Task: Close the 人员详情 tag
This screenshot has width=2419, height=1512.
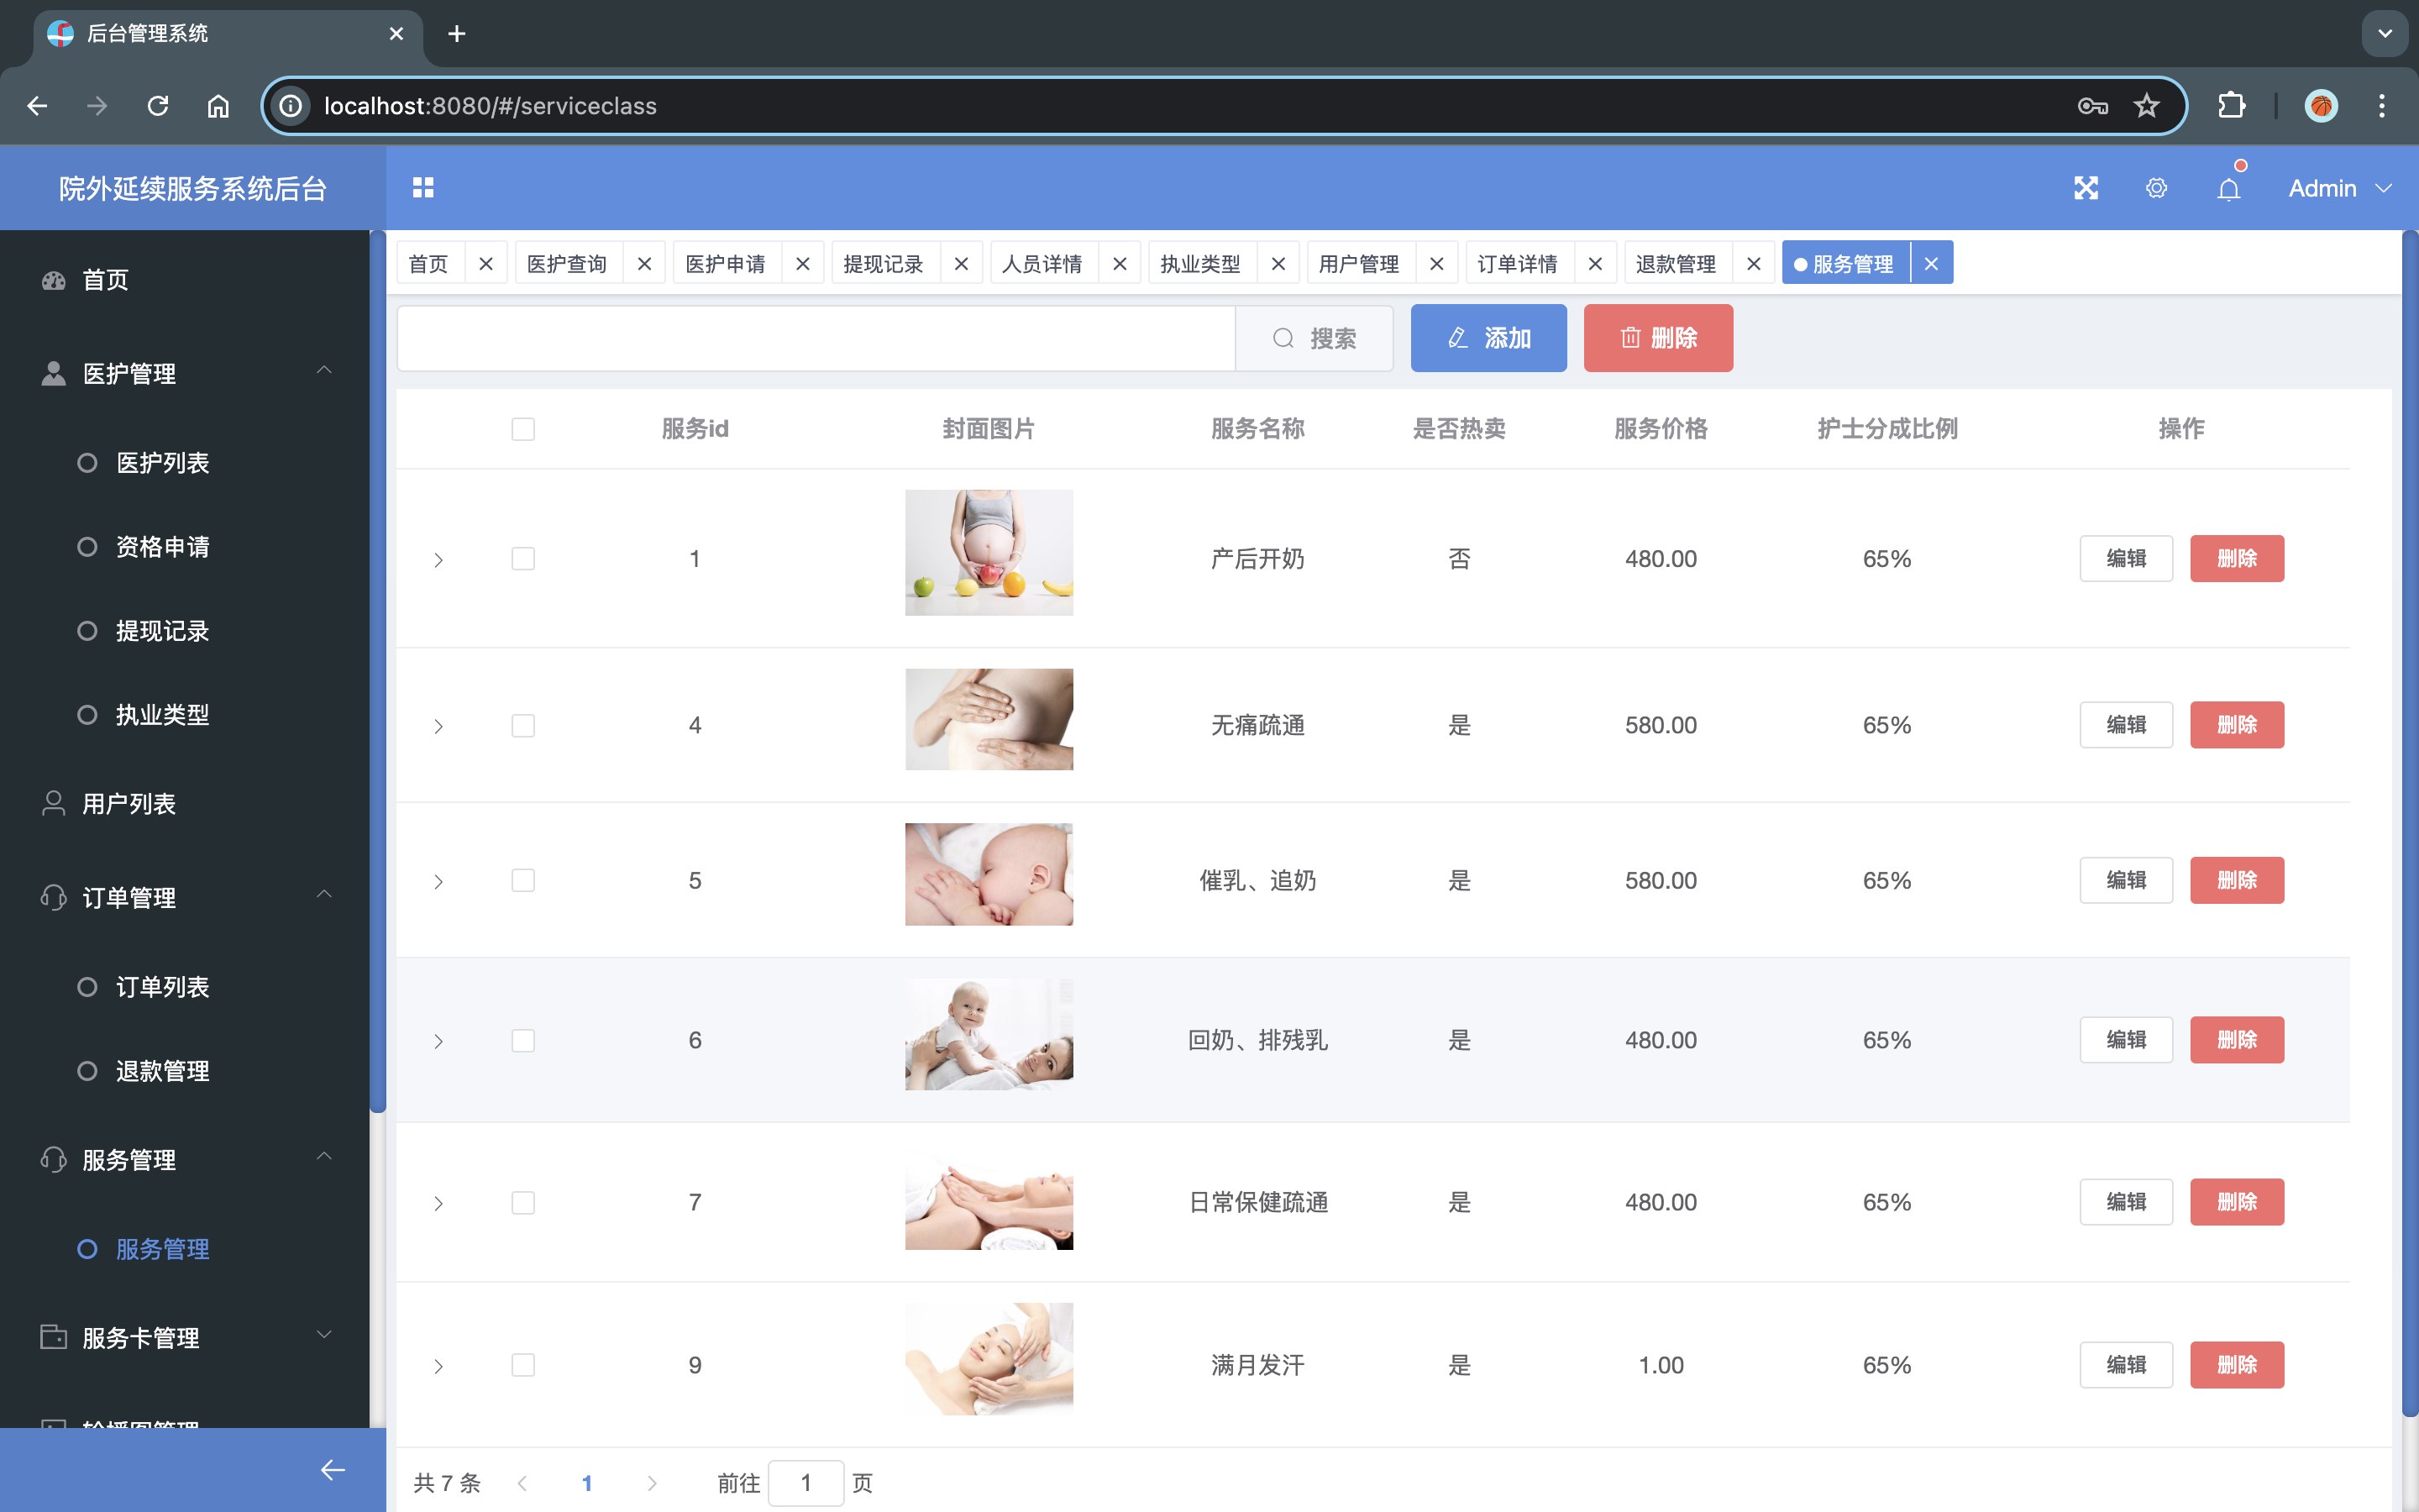Action: click(1120, 264)
